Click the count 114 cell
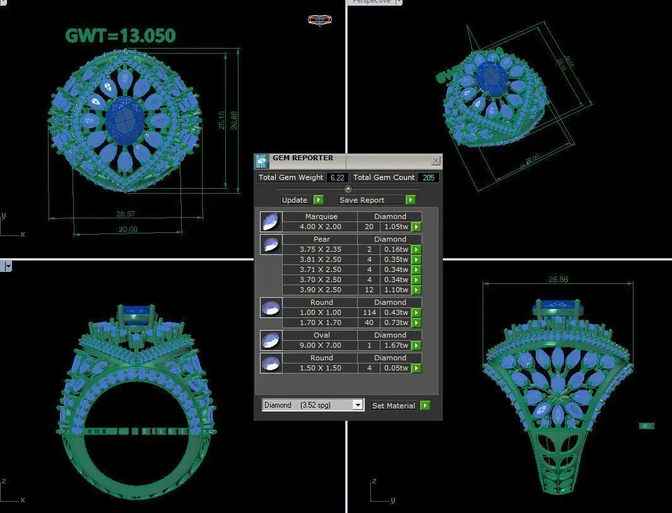672x513 pixels. [x=369, y=312]
